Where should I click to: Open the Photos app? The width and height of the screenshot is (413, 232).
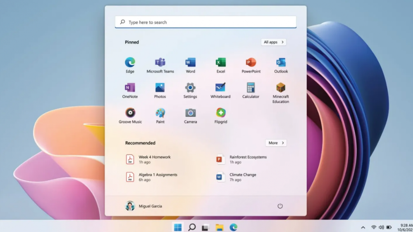(x=160, y=90)
